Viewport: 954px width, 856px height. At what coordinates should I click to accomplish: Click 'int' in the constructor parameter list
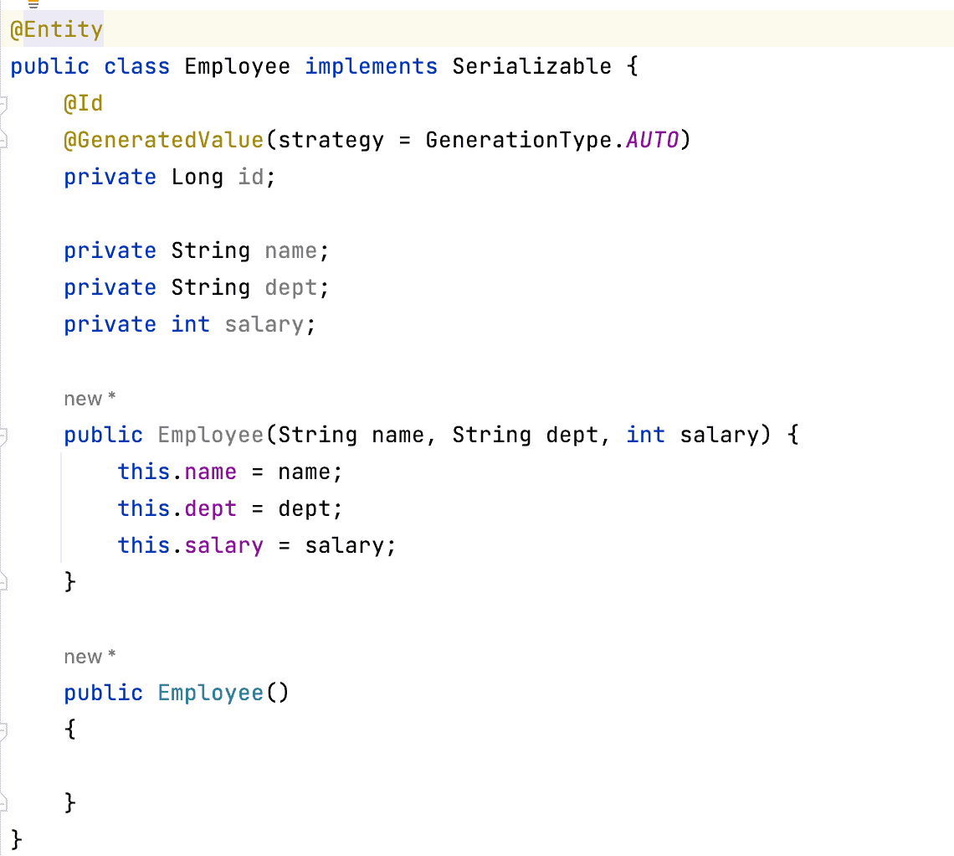pyautogui.click(x=645, y=435)
